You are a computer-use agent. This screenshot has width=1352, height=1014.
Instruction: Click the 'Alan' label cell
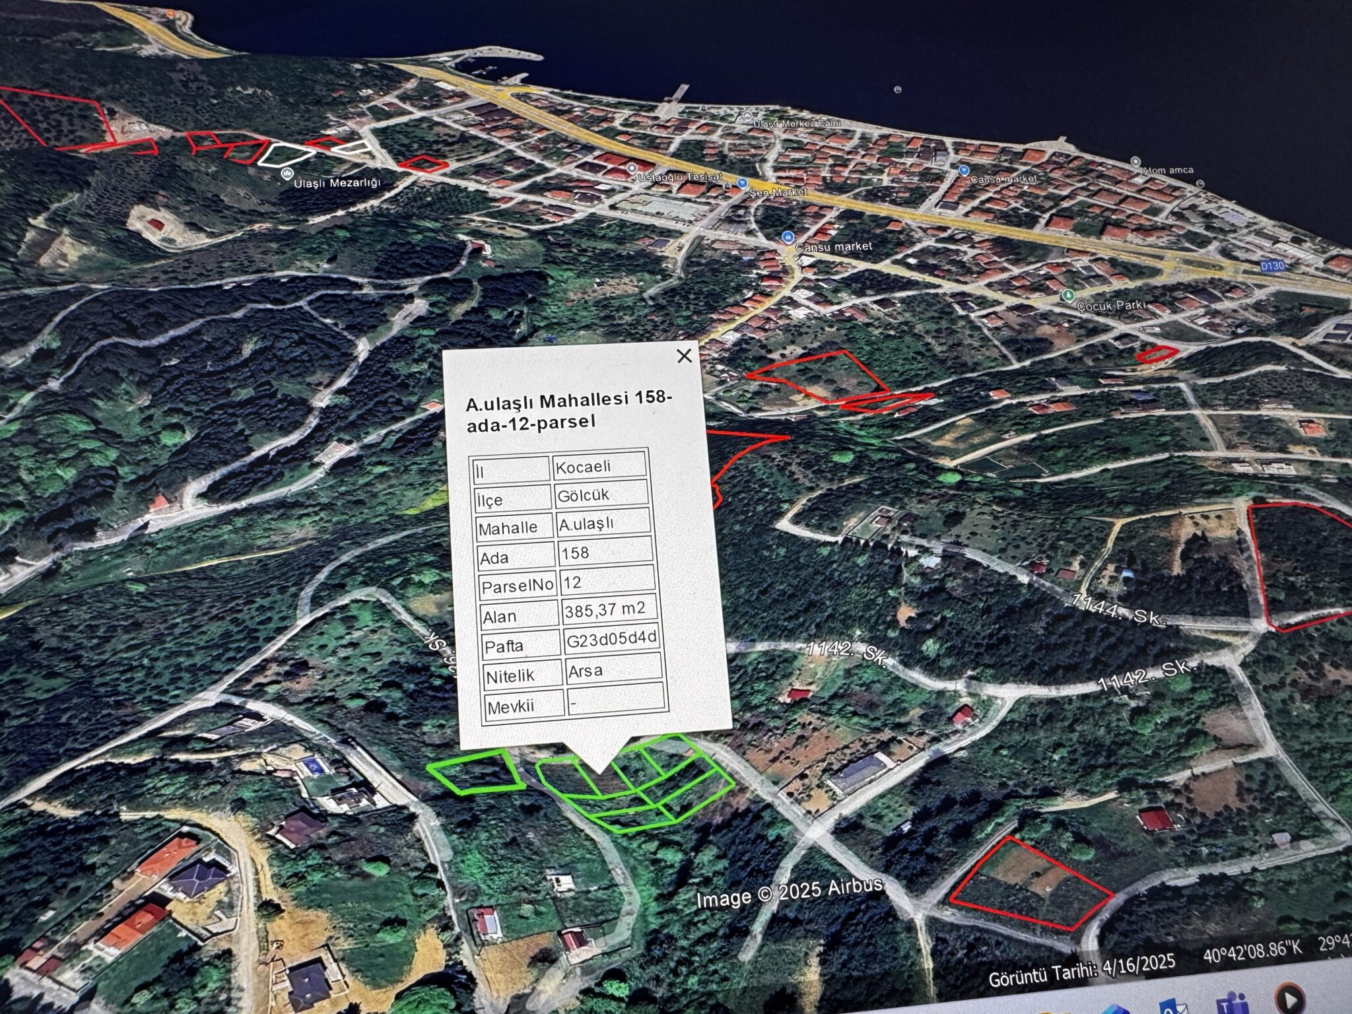pos(520,616)
